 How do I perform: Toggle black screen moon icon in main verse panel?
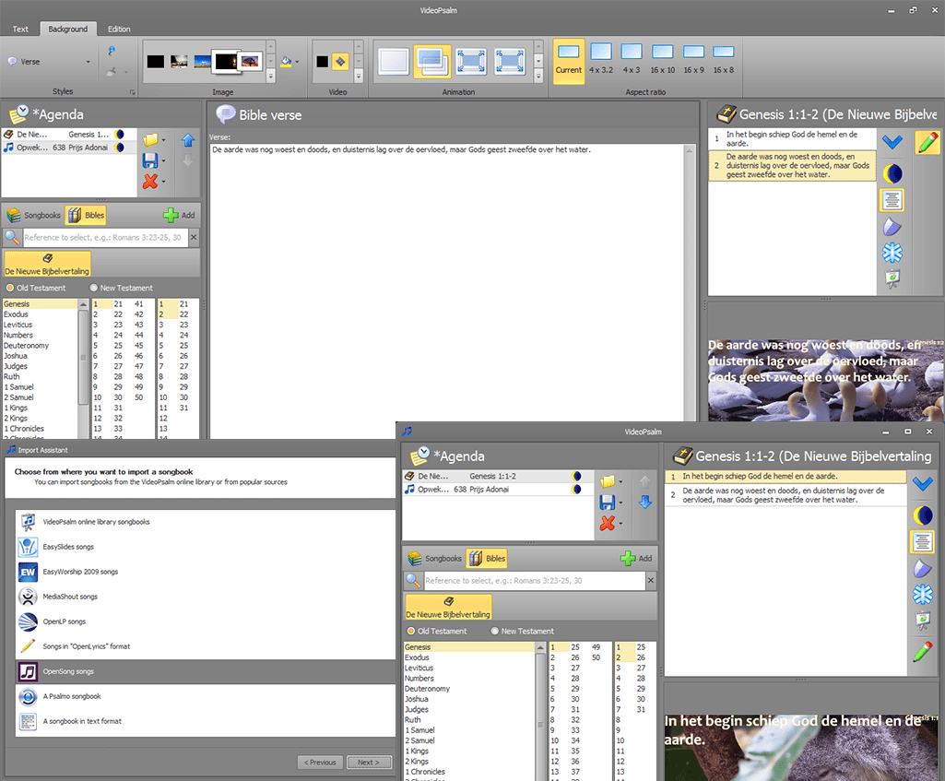892,173
